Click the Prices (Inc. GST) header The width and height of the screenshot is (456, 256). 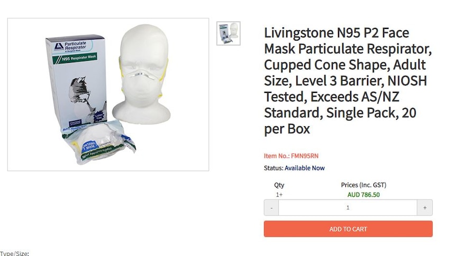[363, 185]
